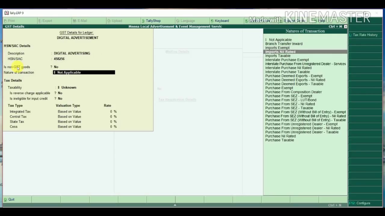Select Upload in the top toolbar
Image resolution: width=385 pixels, height=216 pixels.
[x=115, y=21]
